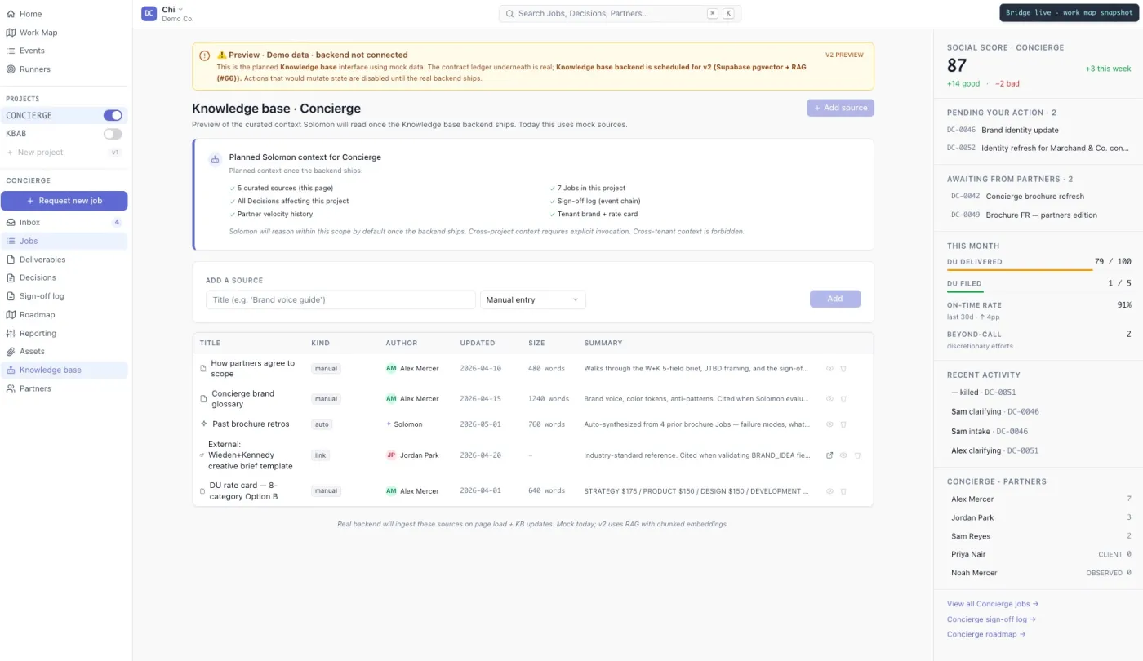The image size is (1143, 661).
Task: Delete the Concierge brand glossary source
Action: pyautogui.click(x=843, y=399)
